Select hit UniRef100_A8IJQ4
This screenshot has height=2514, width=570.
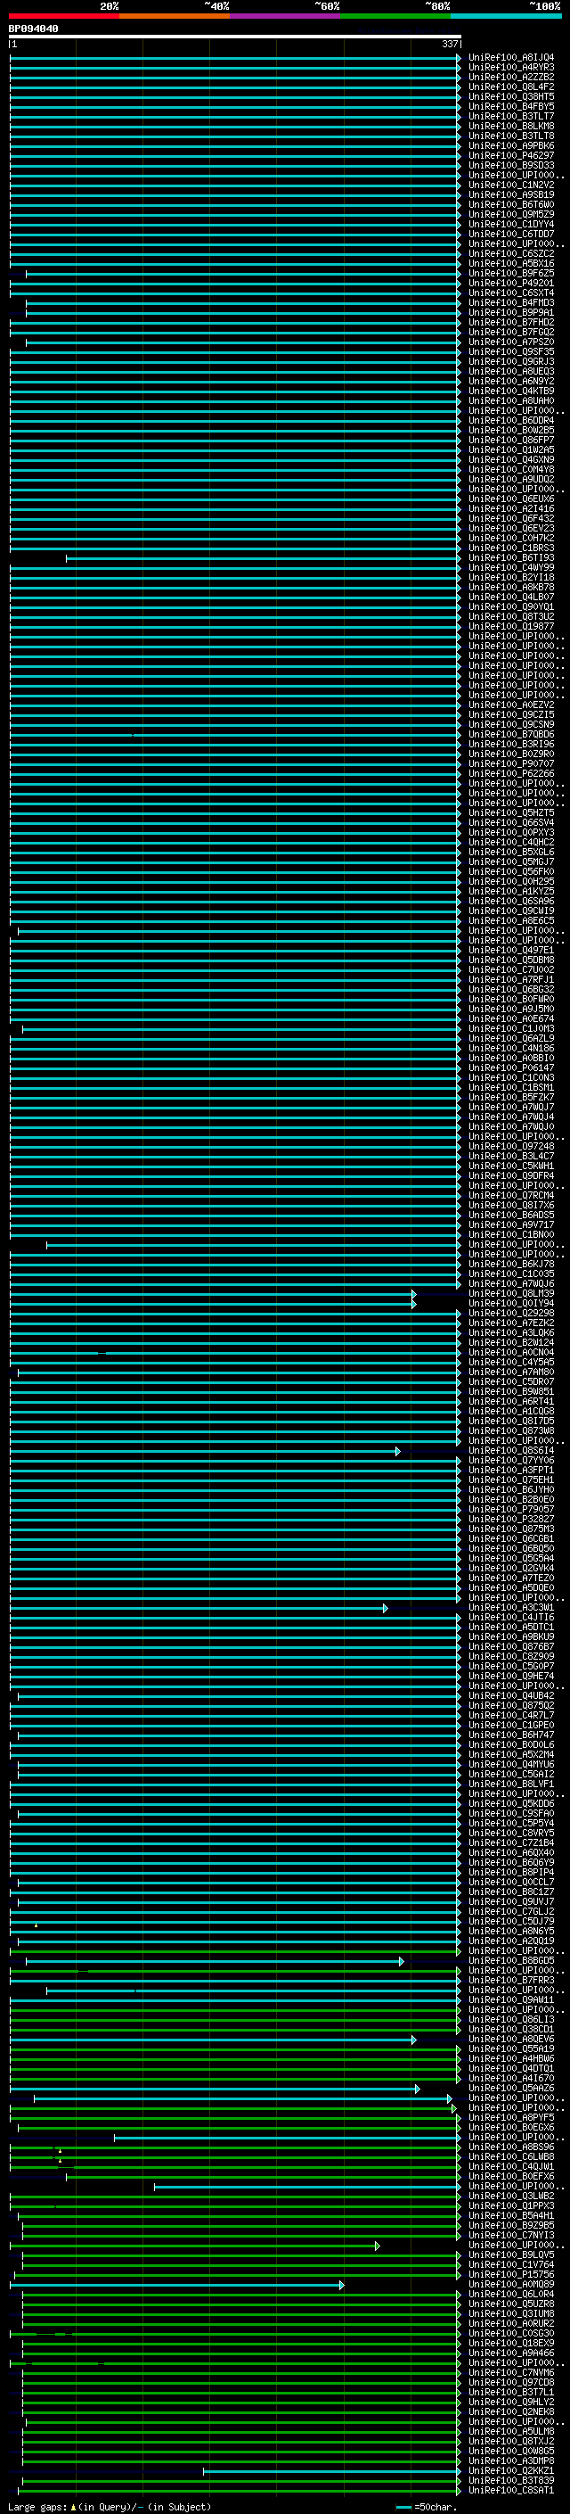(x=511, y=58)
